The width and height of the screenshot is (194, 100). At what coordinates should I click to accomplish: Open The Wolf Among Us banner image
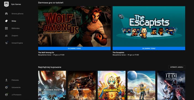(x=74, y=27)
